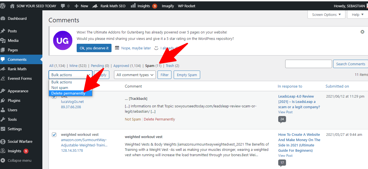Open the All comment types dropdown

pos(135,75)
